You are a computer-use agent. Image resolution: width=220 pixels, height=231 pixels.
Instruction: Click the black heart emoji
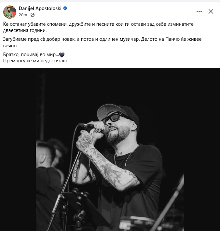[x=62, y=55]
